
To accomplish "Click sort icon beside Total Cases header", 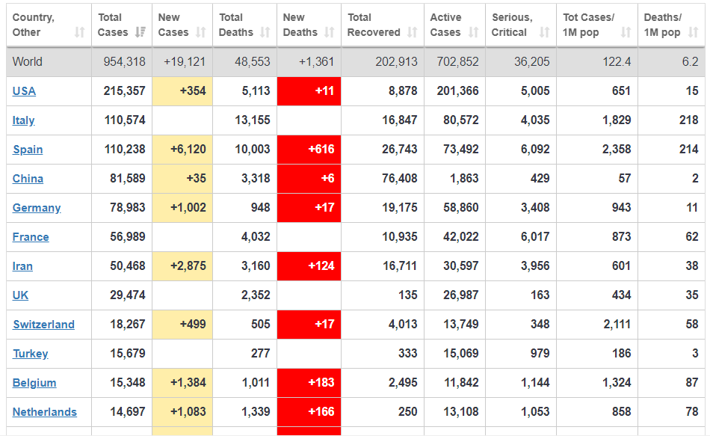I will click(141, 32).
